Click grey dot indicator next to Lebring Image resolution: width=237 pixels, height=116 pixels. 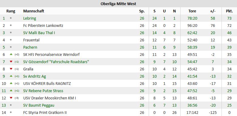[11, 18]
